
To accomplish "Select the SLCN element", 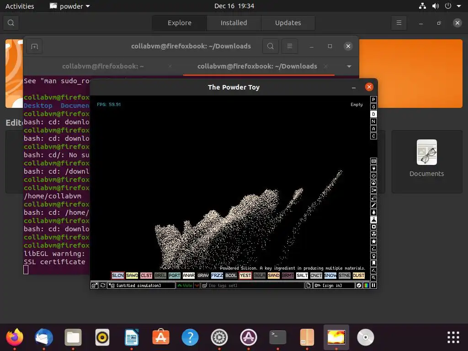I will pos(117,276).
